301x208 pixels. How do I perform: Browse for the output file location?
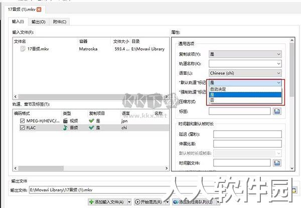click(x=294, y=190)
